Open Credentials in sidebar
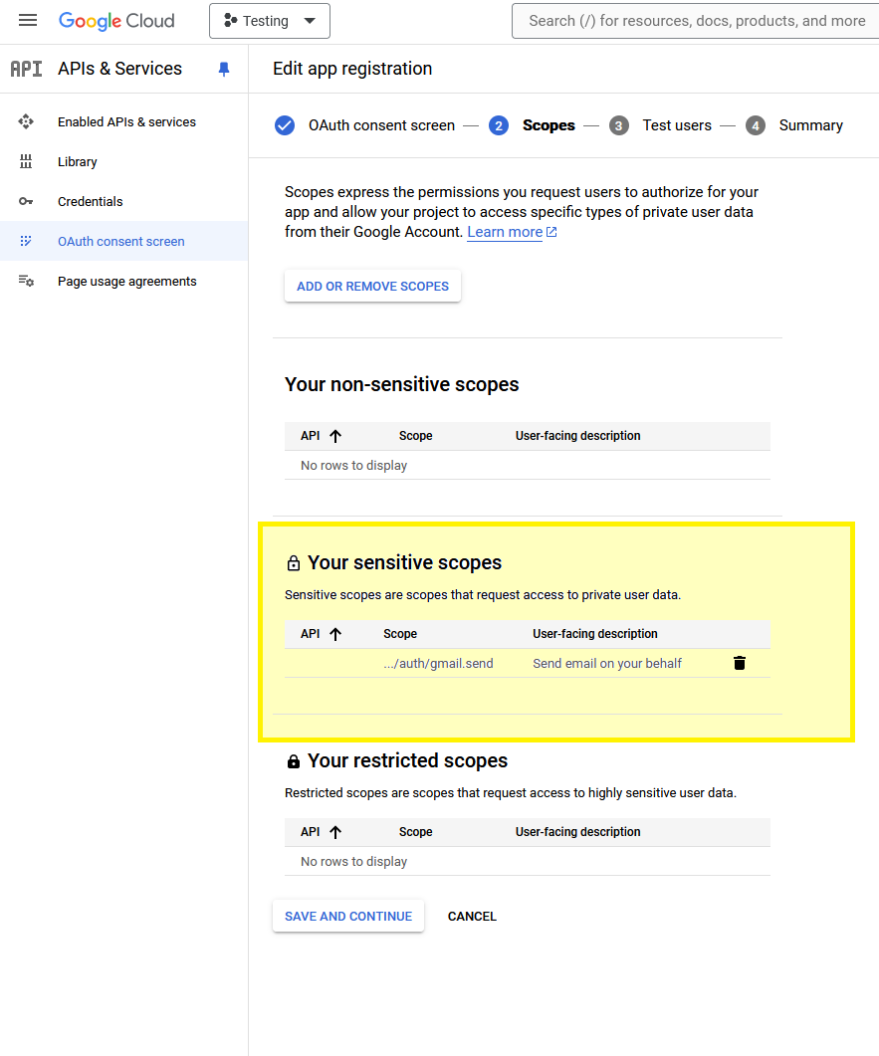879x1056 pixels. pos(91,201)
